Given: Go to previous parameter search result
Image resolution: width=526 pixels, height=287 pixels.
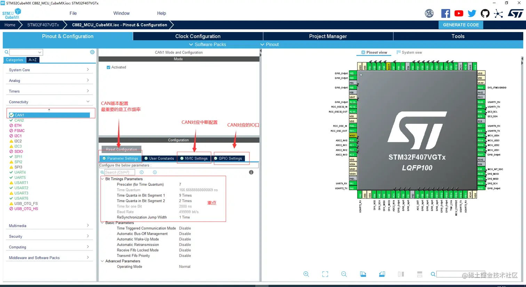Looking at the screenshot, I should pyautogui.click(x=142, y=172).
